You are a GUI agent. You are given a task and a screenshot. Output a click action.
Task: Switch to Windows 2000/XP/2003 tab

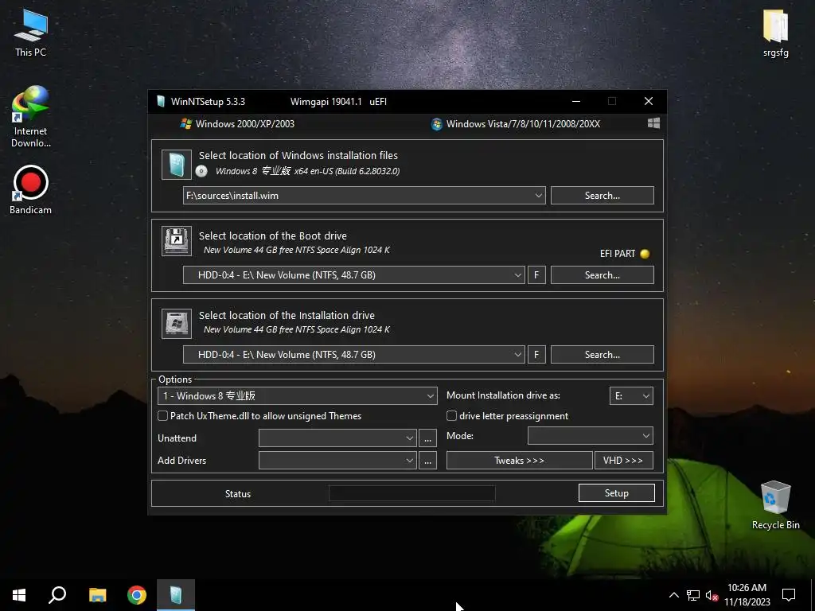coord(237,123)
